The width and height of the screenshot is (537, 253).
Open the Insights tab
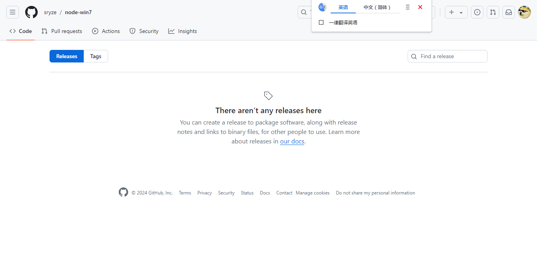[183, 31]
